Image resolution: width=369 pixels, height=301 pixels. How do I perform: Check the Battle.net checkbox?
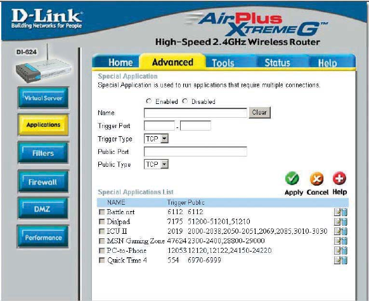point(101,212)
